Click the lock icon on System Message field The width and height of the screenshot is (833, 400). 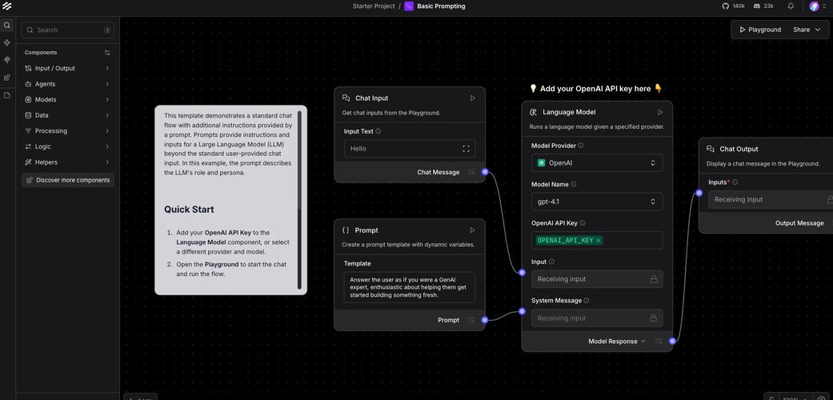pyautogui.click(x=654, y=318)
